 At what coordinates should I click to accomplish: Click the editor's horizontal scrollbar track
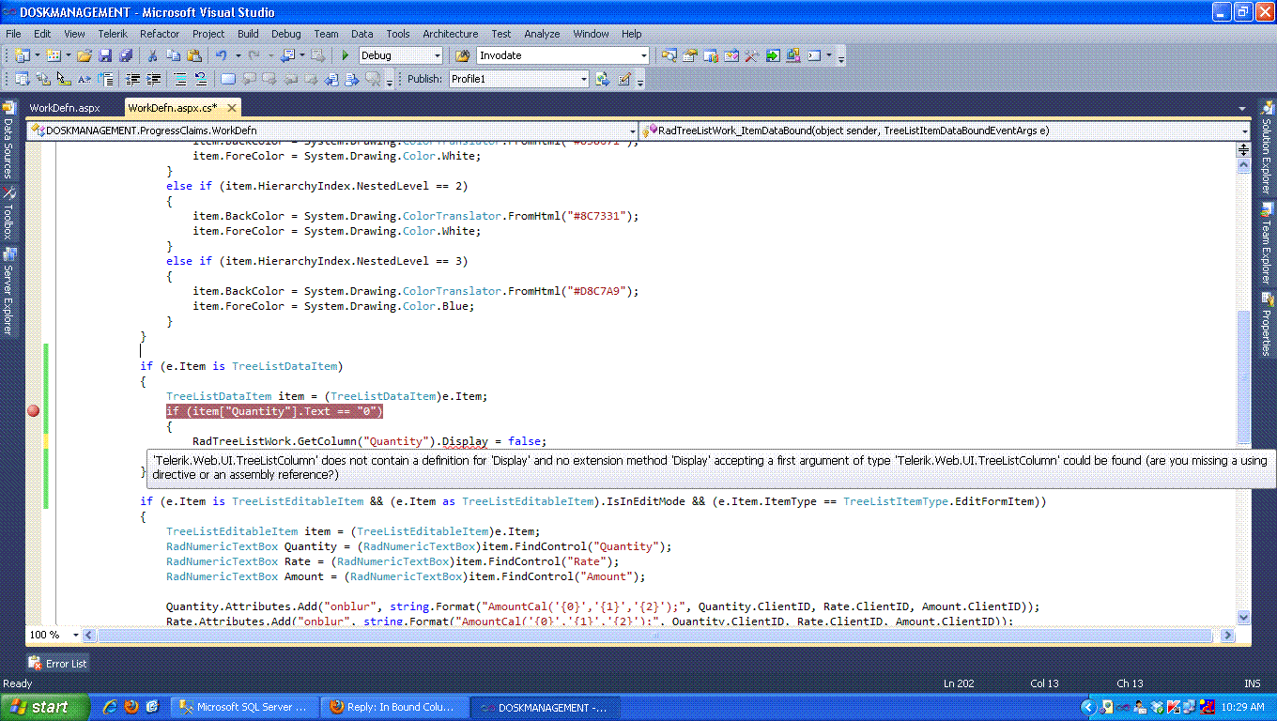[657, 636]
